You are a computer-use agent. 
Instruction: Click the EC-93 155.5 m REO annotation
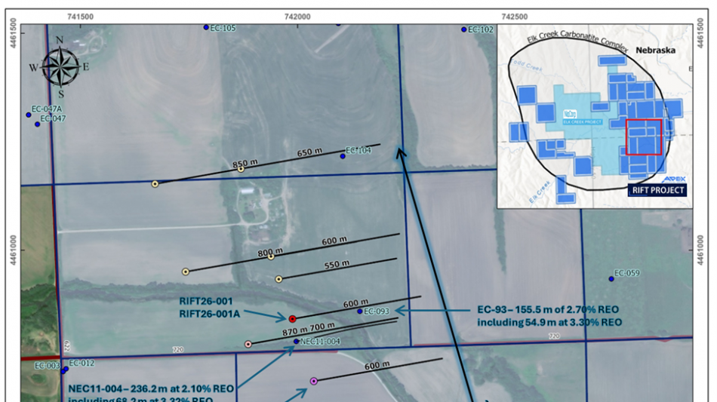point(549,315)
